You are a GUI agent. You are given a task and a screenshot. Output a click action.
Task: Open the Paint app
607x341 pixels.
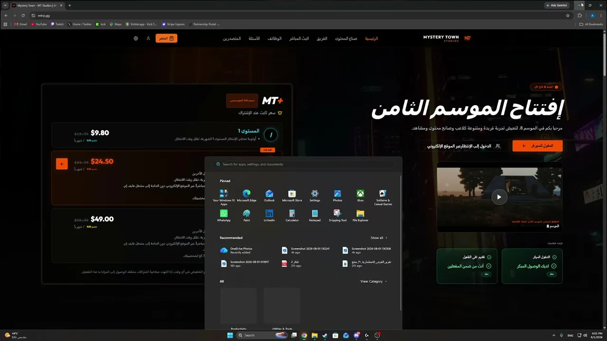tap(247, 216)
